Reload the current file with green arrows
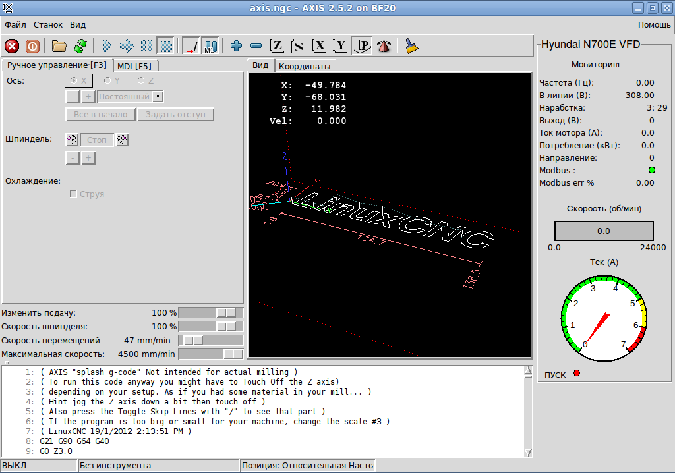675x473 pixels. click(80, 46)
